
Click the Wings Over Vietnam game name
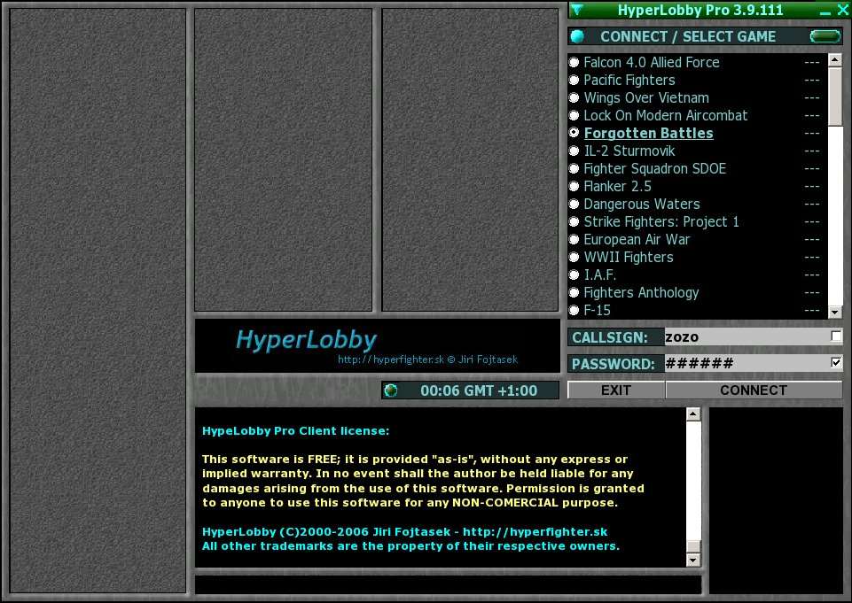pos(646,97)
